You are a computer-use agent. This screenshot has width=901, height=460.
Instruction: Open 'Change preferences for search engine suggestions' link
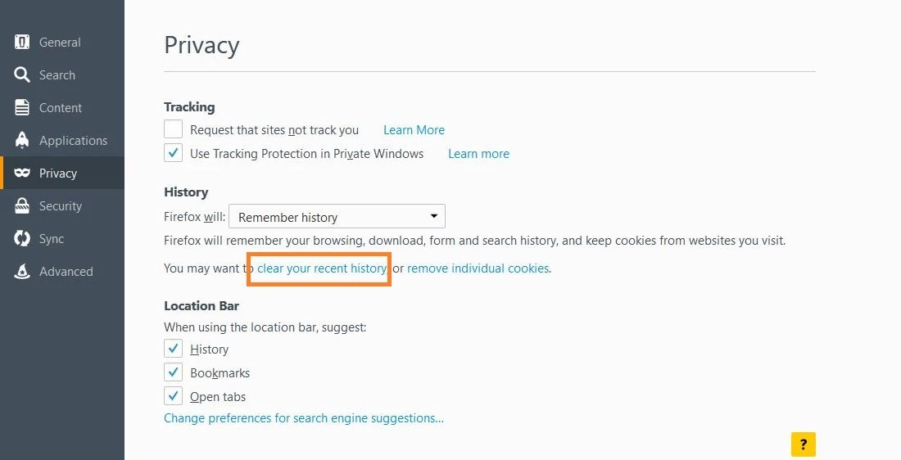304,418
